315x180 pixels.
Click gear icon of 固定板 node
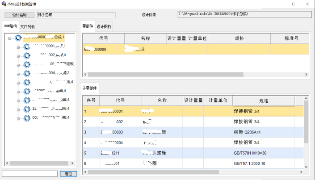[27, 65]
